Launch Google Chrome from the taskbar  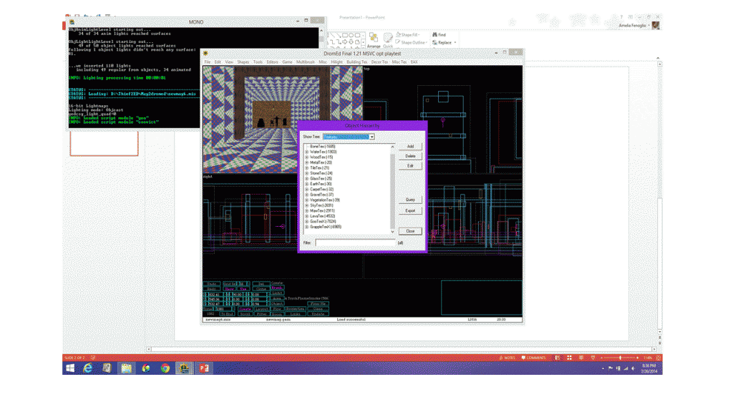pyautogui.click(x=165, y=368)
